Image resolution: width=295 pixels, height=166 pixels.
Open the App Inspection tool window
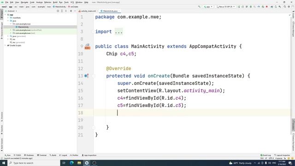tap(89, 155)
